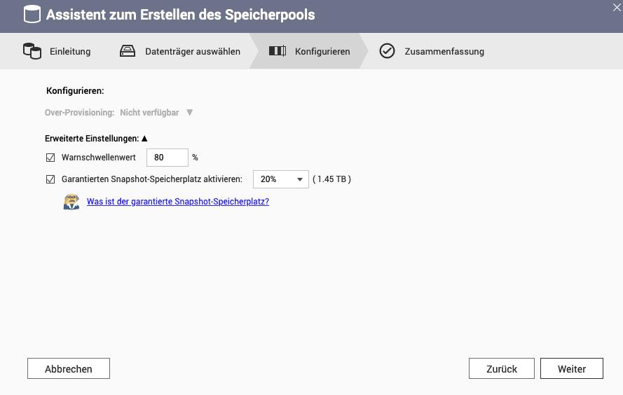Uncheck Garantierten Snapshot-Speicherplatz aktivieren checkbox

point(50,179)
